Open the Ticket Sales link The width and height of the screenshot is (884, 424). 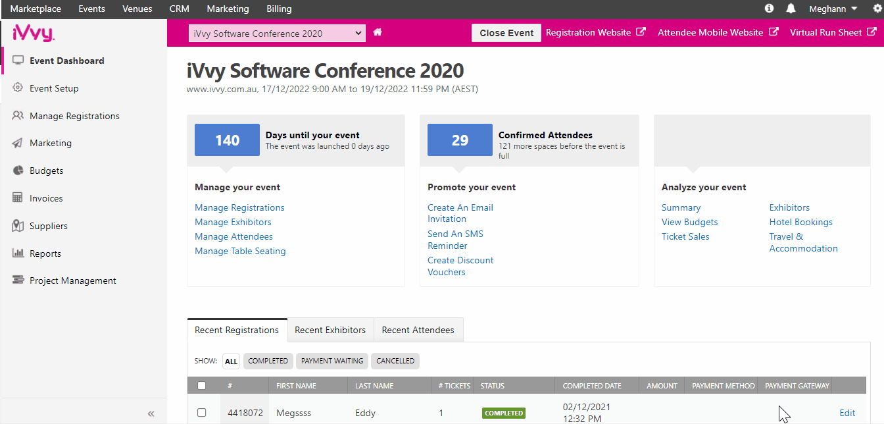685,236
